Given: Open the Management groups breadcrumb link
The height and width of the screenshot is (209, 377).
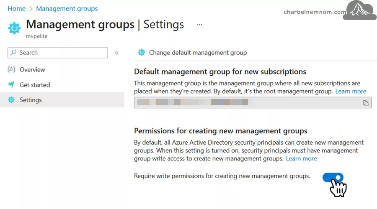Looking at the screenshot, I should (x=67, y=9).
